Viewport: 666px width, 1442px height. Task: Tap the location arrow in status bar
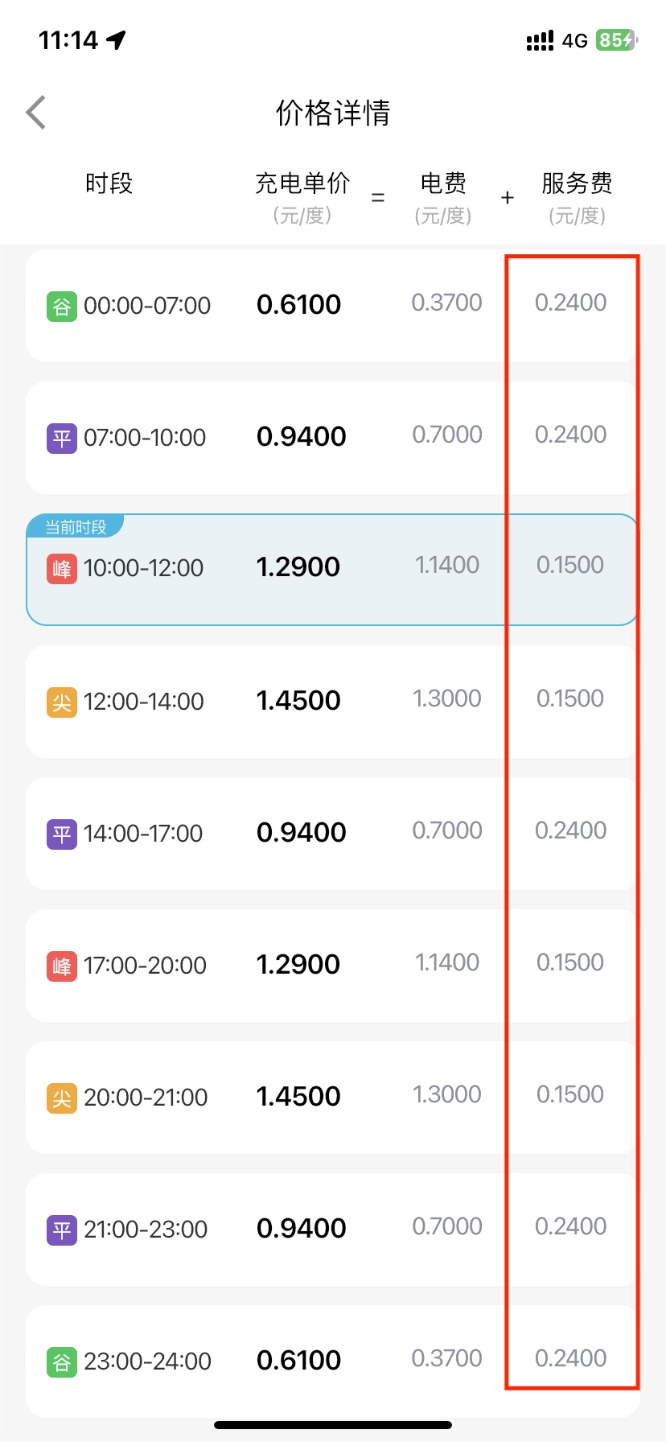tap(117, 40)
